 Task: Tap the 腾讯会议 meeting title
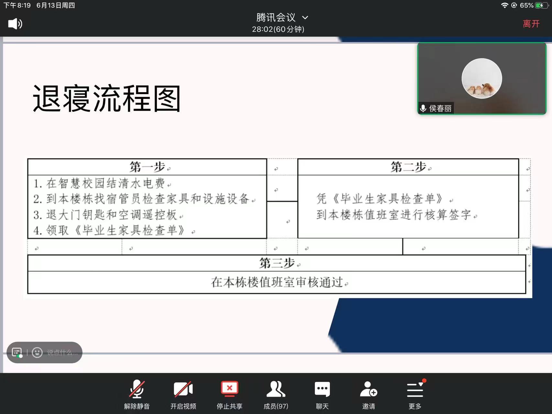(x=276, y=17)
